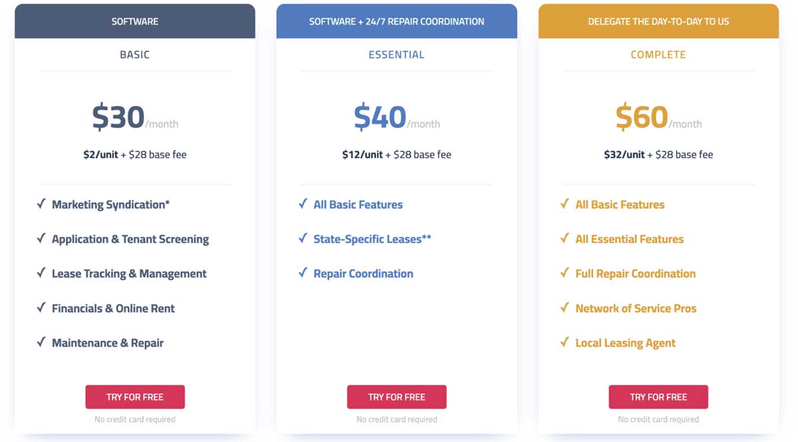
Task: Click the Basic plan title
Action: (135, 55)
